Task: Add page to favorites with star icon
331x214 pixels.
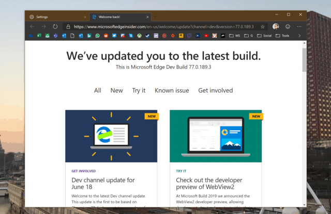Action: 263,27
